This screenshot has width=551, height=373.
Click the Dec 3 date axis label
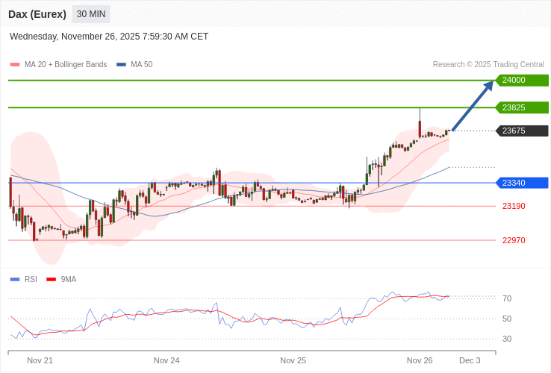click(470, 361)
